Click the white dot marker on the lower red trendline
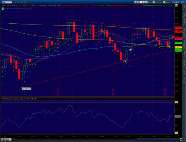This screenshot has width=186, height=142. point(126,61)
